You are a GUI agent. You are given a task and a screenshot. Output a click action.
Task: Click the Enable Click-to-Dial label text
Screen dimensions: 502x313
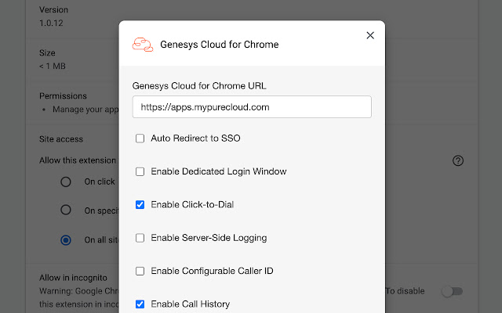[192, 205]
